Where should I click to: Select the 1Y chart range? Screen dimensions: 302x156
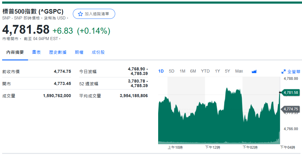(x=217, y=71)
